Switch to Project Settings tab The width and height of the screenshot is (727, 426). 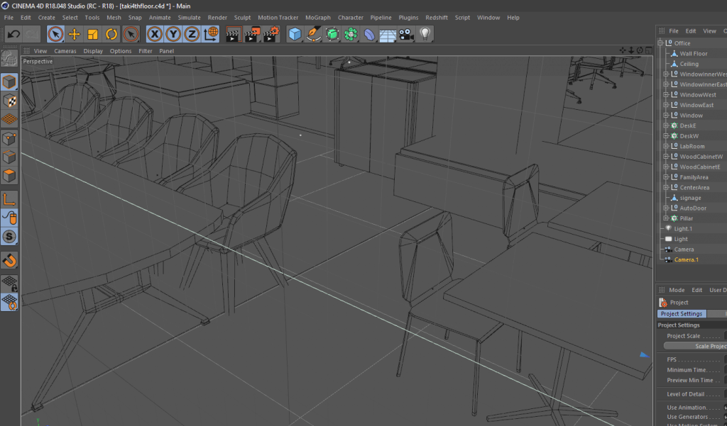click(682, 313)
